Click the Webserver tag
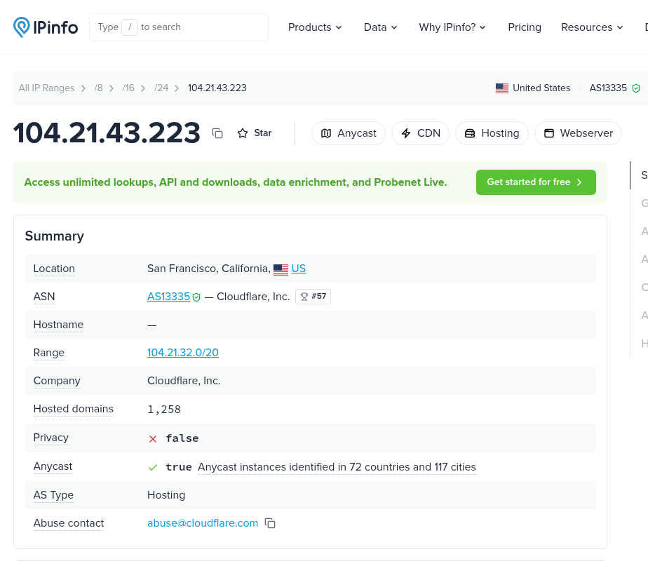This screenshot has height=561, width=648. (x=578, y=133)
